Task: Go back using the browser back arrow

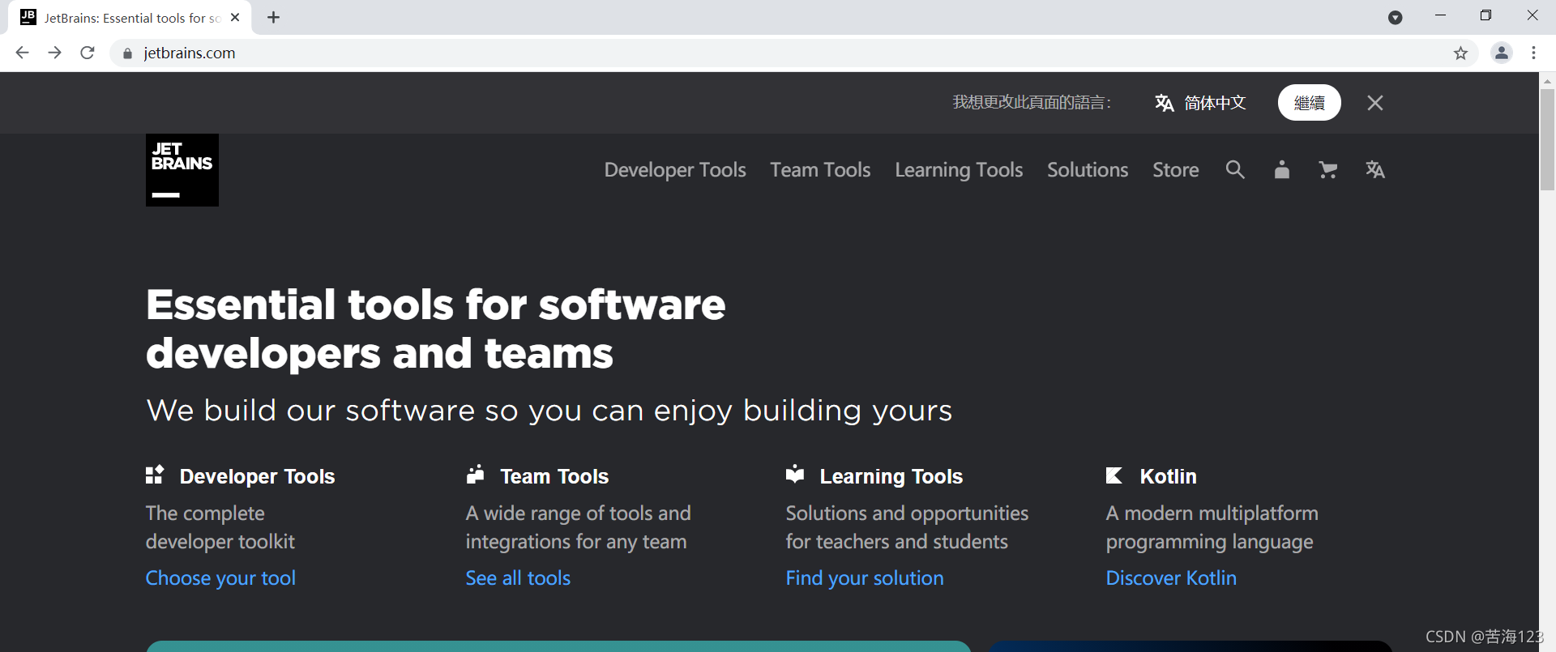Action: pyautogui.click(x=22, y=53)
